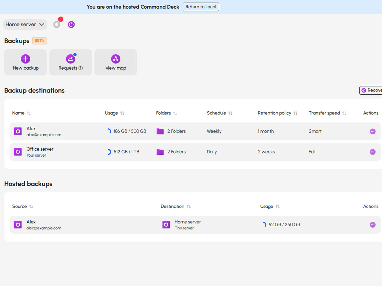
Task: Click Office server's row icon
Action: click(18, 152)
